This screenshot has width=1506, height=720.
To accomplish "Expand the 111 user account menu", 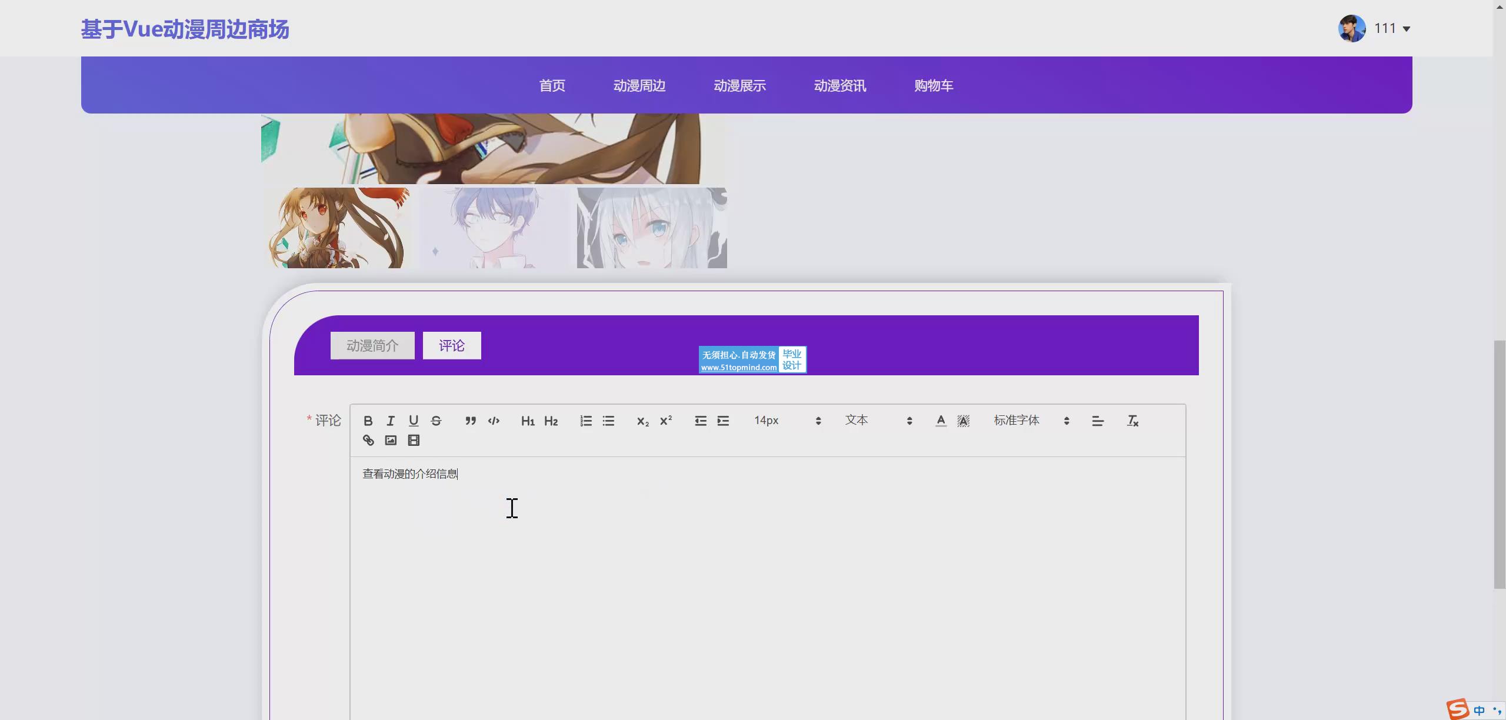I will point(1392,28).
